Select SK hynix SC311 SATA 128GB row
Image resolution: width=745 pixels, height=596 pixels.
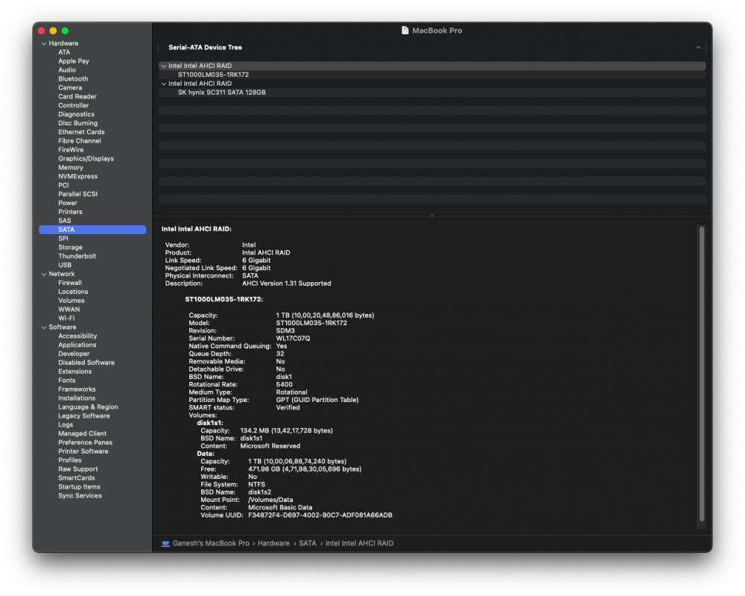(x=432, y=92)
